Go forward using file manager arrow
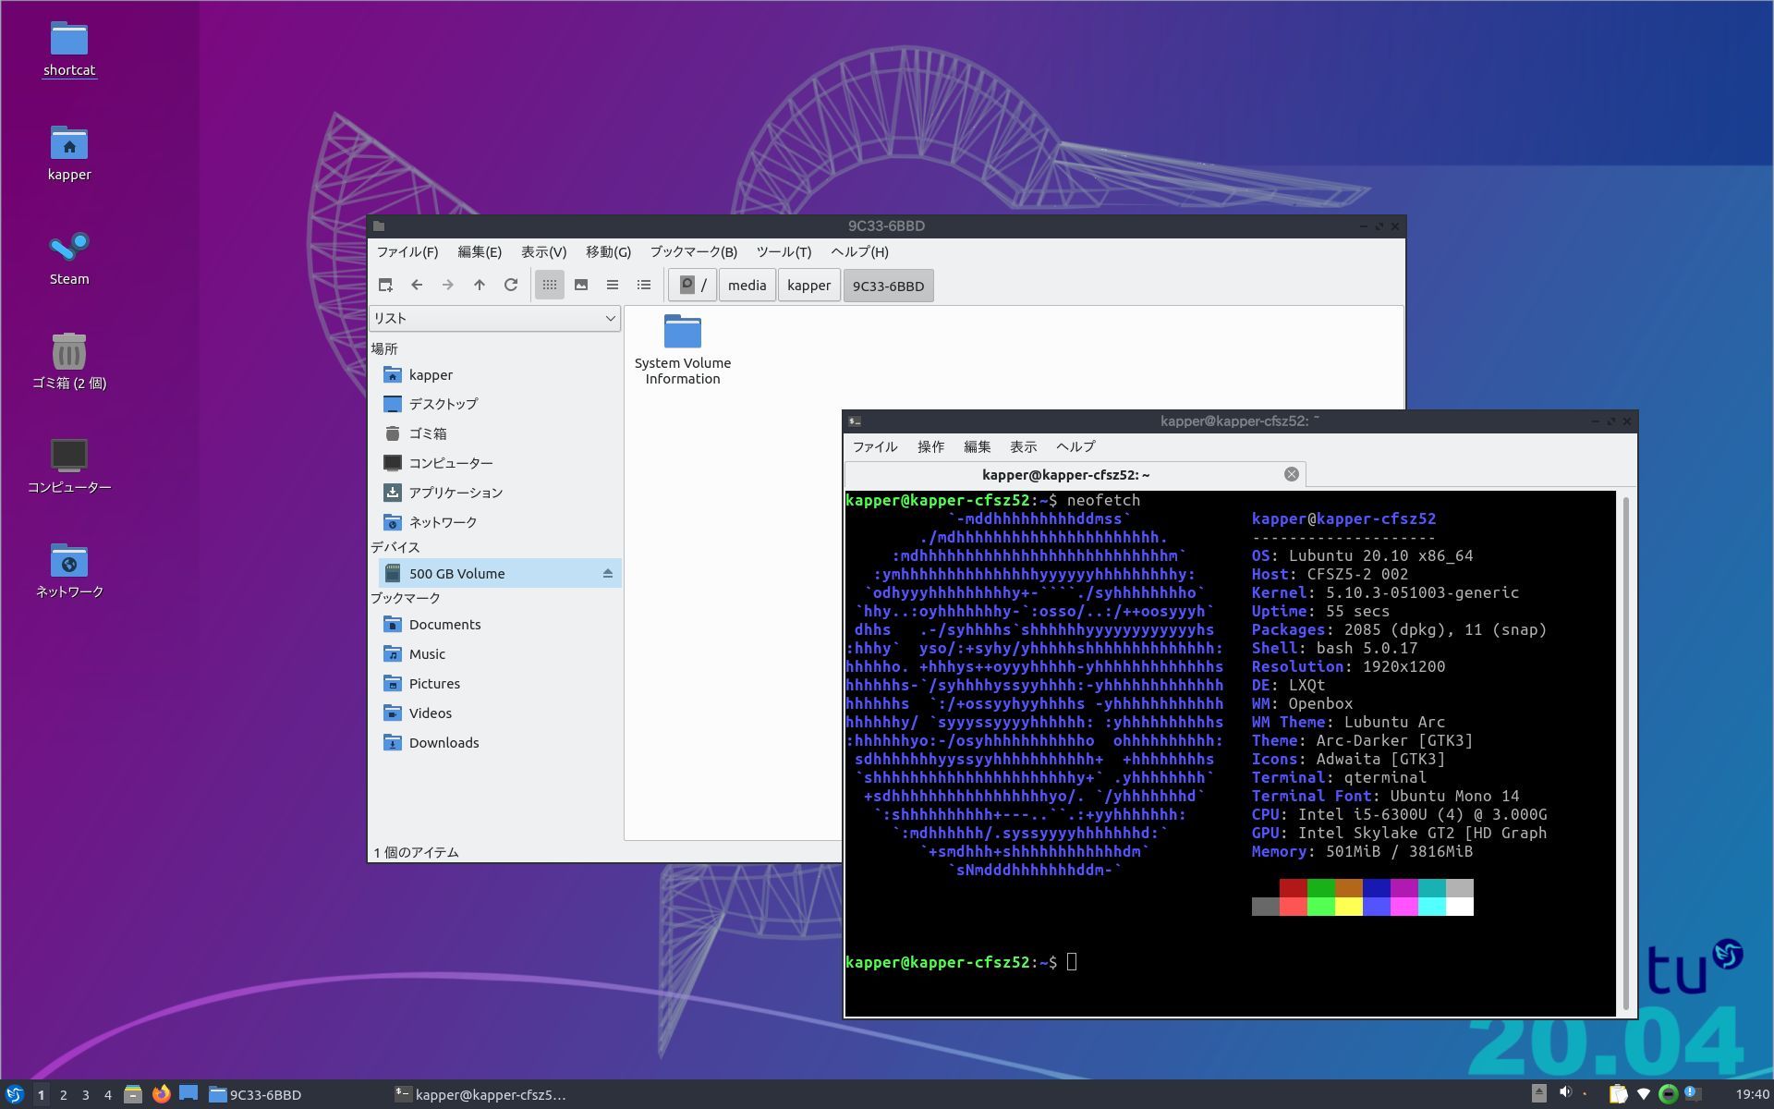This screenshot has height=1109, width=1774. point(448,285)
